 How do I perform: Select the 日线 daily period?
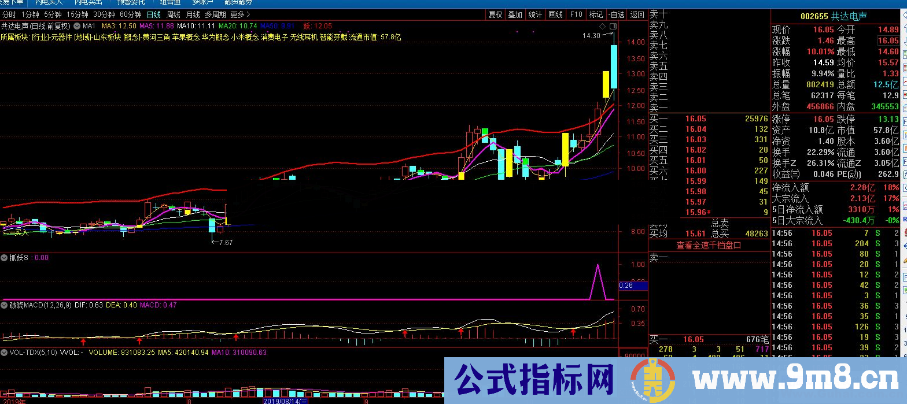click(x=153, y=14)
